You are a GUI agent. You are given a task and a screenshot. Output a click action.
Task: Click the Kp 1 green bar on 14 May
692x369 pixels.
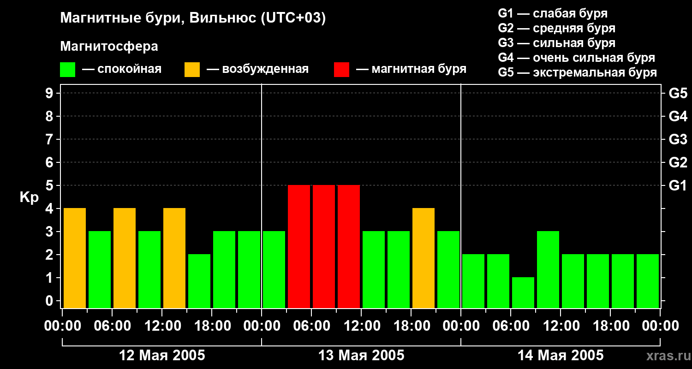point(523,292)
